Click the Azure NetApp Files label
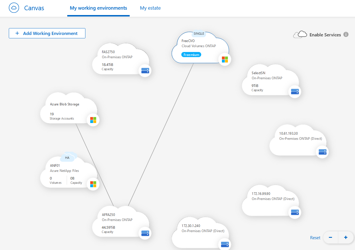This screenshot has height=250, width=355. (64, 171)
